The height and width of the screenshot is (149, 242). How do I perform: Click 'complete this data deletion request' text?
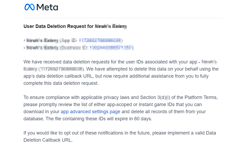pyautogui.click(x=61, y=83)
